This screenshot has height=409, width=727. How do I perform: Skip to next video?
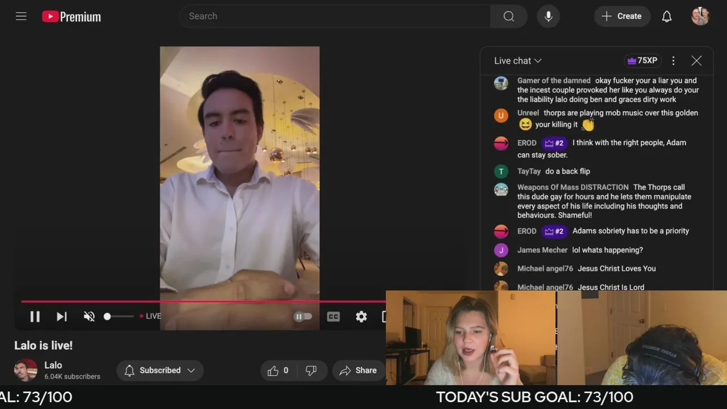click(x=62, y=316)
